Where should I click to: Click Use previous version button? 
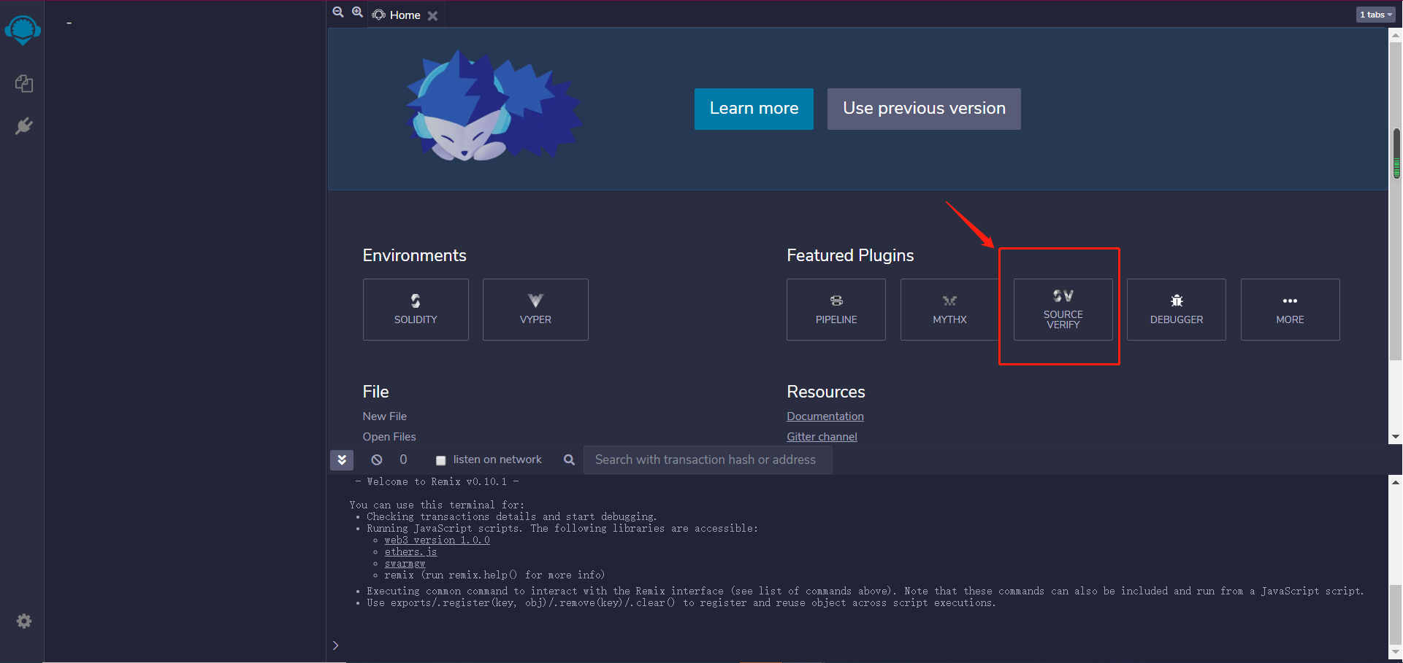click(924, 109)
